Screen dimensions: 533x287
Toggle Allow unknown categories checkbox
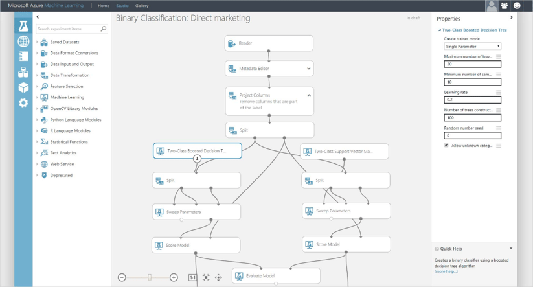point(446,146)
